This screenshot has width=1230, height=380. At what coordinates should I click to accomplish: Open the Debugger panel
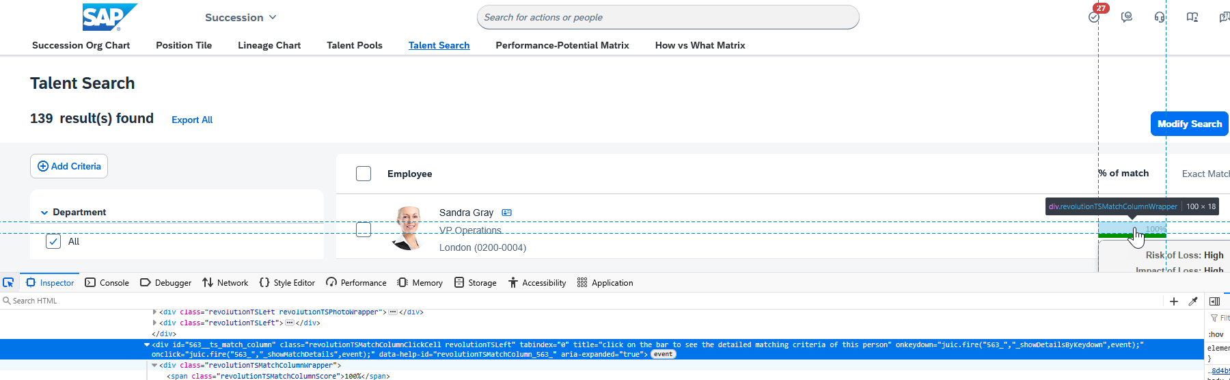(x=166, y=282)
